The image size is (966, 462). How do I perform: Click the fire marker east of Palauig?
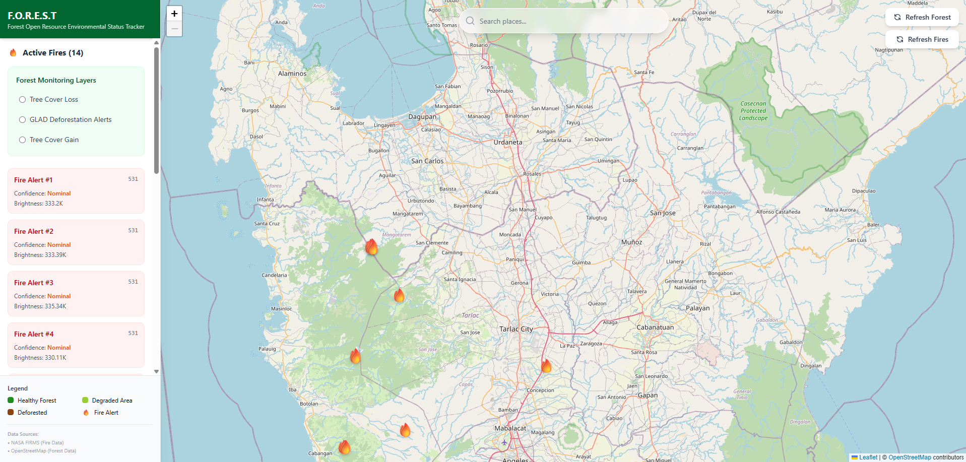(x=355, y=356)
